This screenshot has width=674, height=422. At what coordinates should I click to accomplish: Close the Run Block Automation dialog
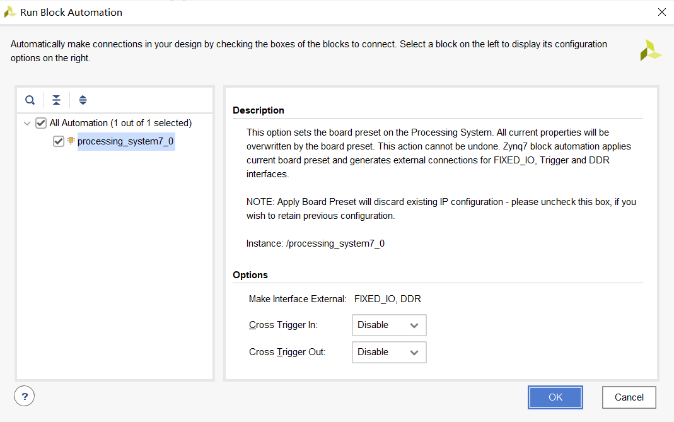coord(661,12)
